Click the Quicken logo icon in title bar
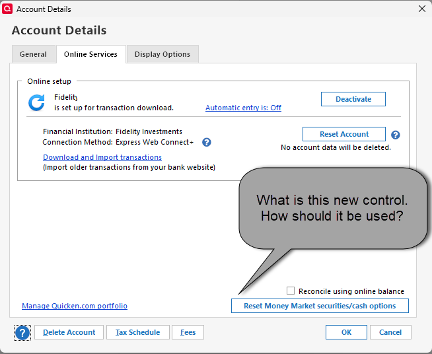432x354 pixels. pyautogui.click(x=8, y=9)
